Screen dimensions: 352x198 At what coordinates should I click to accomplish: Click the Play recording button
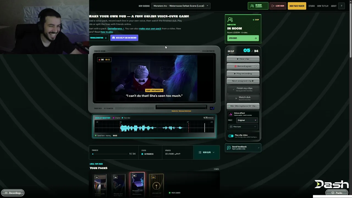(x=243, y=74)
